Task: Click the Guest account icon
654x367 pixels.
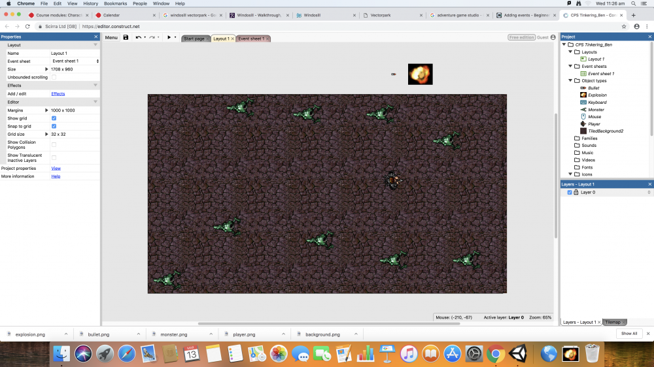Action: point(553,37)
